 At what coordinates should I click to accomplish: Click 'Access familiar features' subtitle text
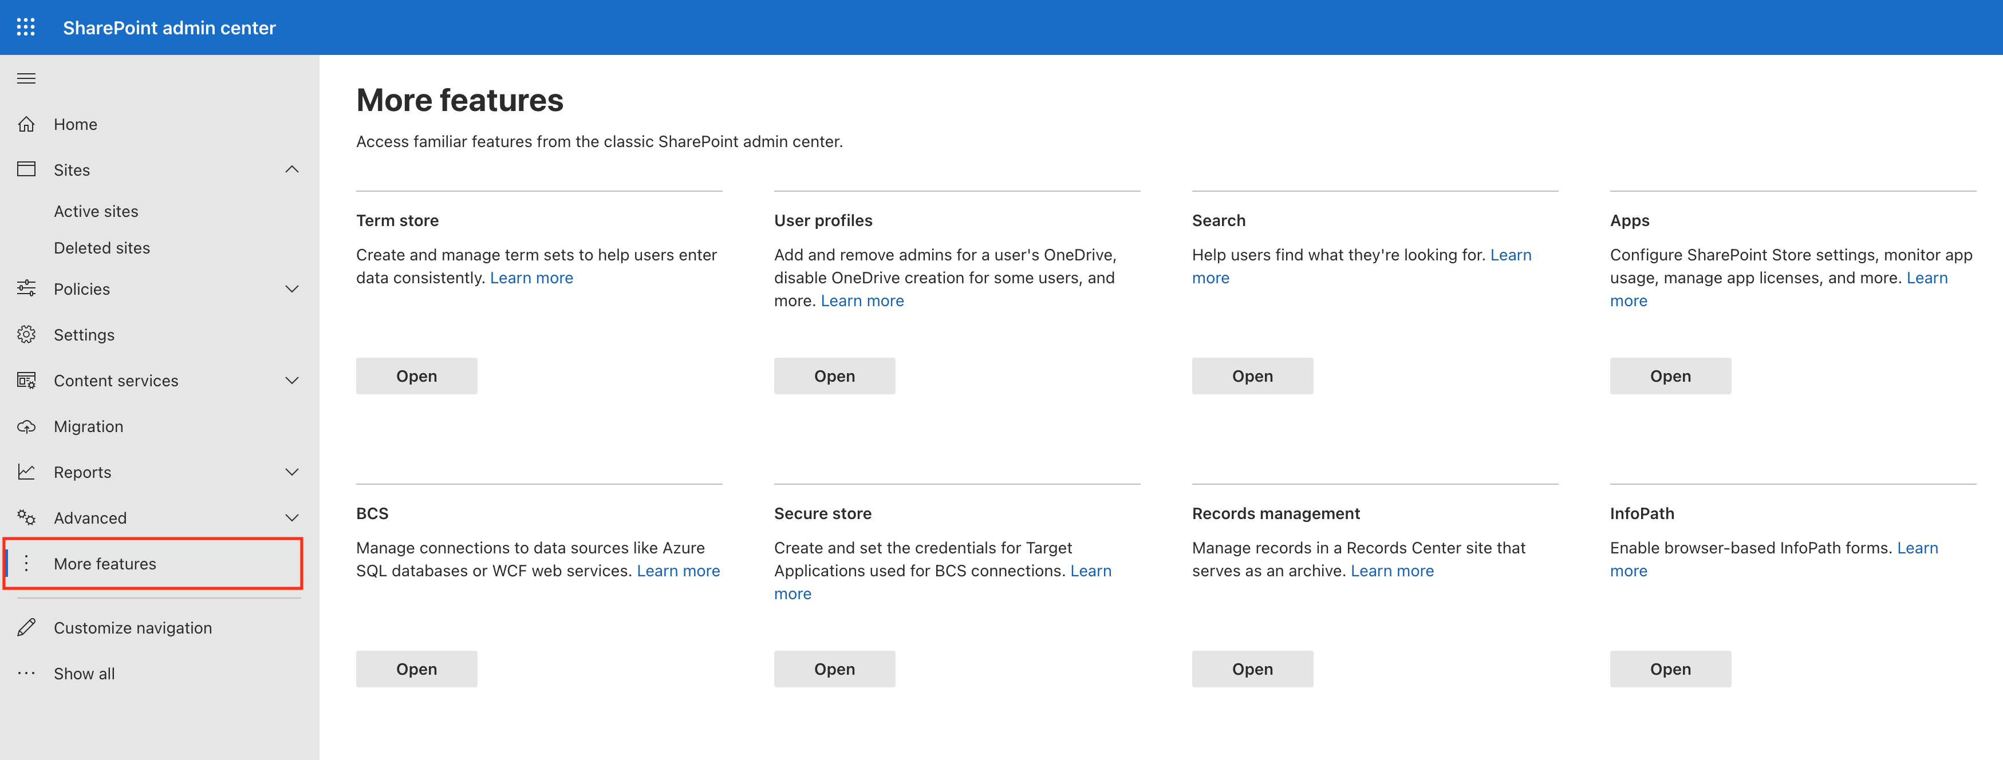(x=599, y=141)
